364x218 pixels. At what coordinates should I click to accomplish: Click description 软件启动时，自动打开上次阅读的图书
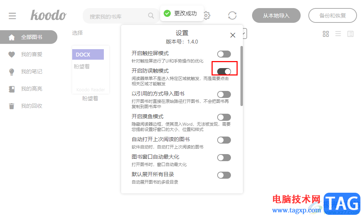point(167,147)
